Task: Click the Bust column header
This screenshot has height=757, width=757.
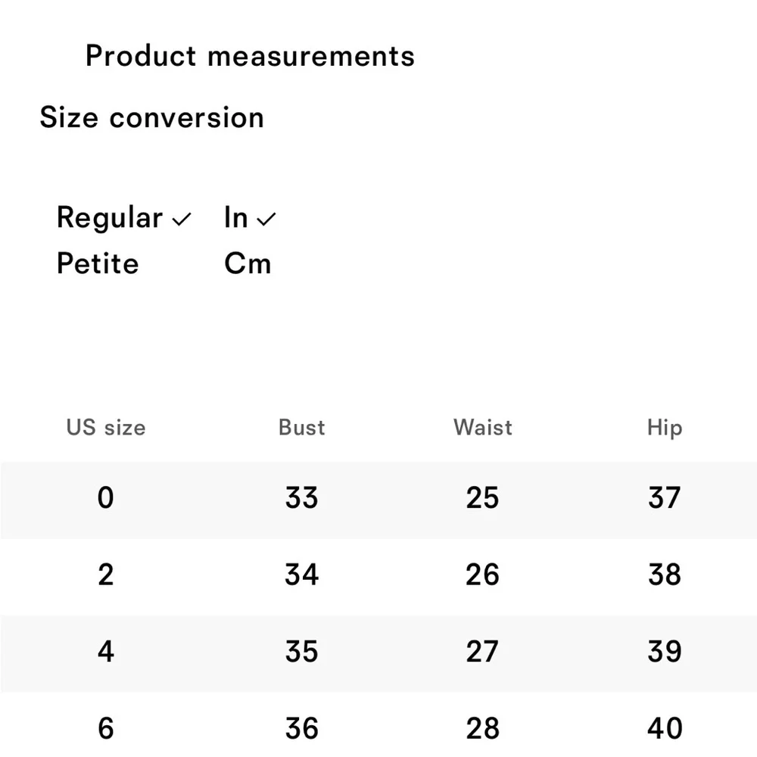Action: point(301,428)
